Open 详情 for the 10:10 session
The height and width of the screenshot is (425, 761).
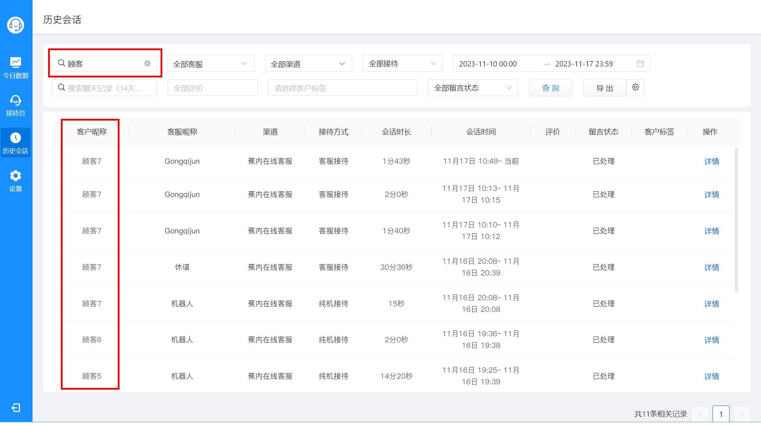[712, 231]
